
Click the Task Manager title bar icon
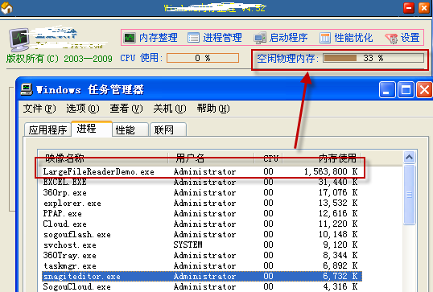27,89
